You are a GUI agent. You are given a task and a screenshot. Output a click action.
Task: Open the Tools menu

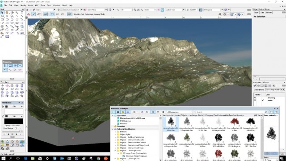click(x=43, y=5)
